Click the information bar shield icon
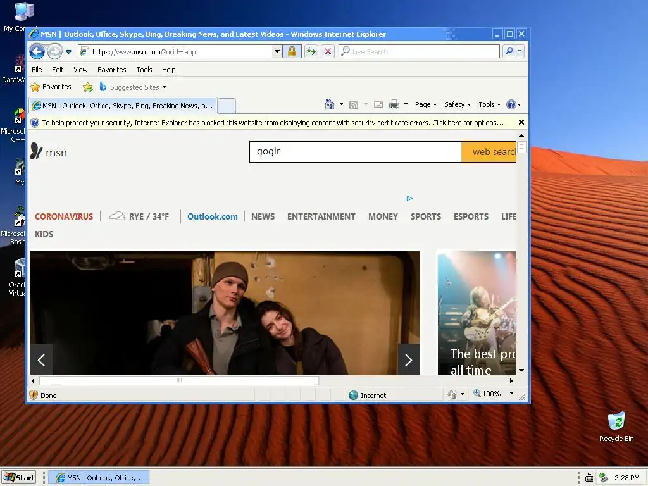The height and width of the screenshot is (486, 648). tap(35, 123)
